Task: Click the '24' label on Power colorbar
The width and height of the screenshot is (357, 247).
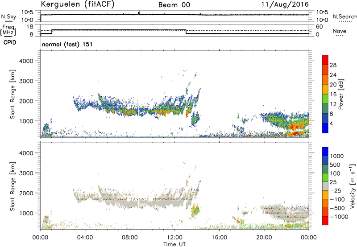Action: pos(333,75)
